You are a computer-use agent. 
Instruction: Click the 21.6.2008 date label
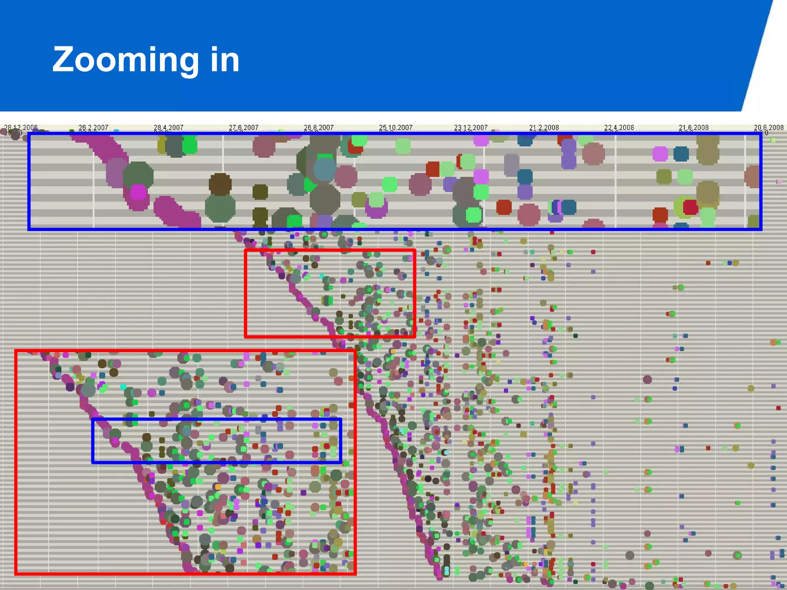pos(694,127)
